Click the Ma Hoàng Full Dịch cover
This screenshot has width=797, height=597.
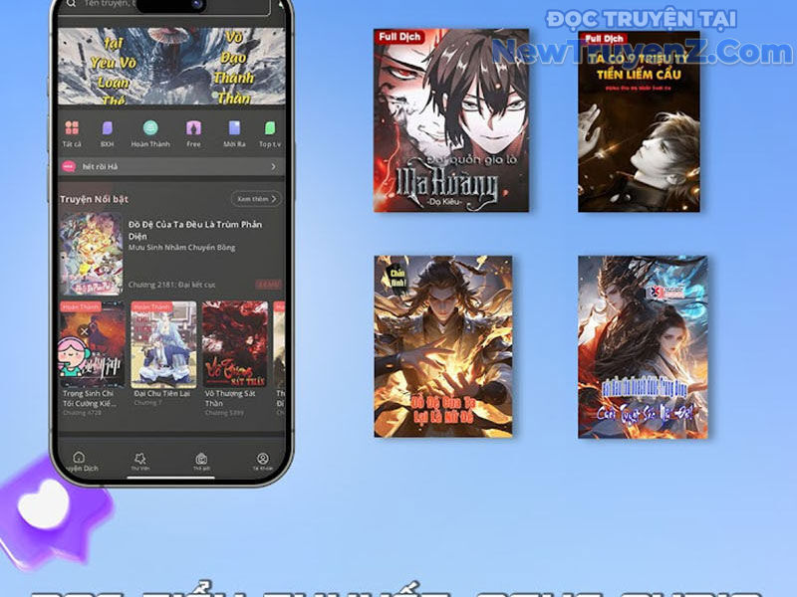pyautogui.click(x=436, y=119)
